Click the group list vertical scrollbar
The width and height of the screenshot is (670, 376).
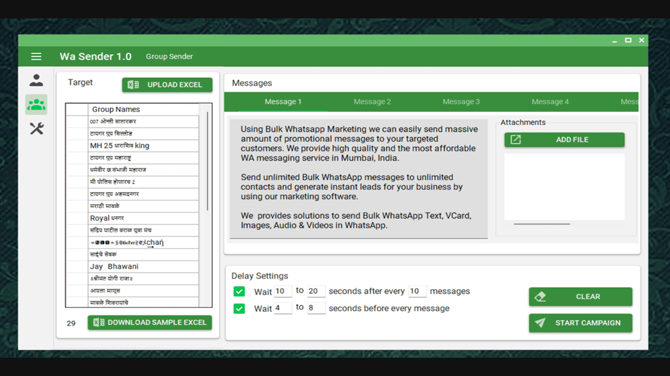(208, 162)
